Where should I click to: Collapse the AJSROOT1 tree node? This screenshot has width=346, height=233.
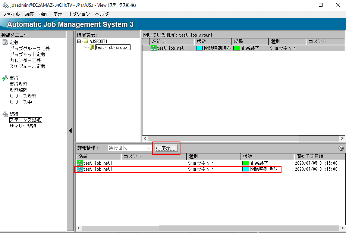tap(79, 41)
